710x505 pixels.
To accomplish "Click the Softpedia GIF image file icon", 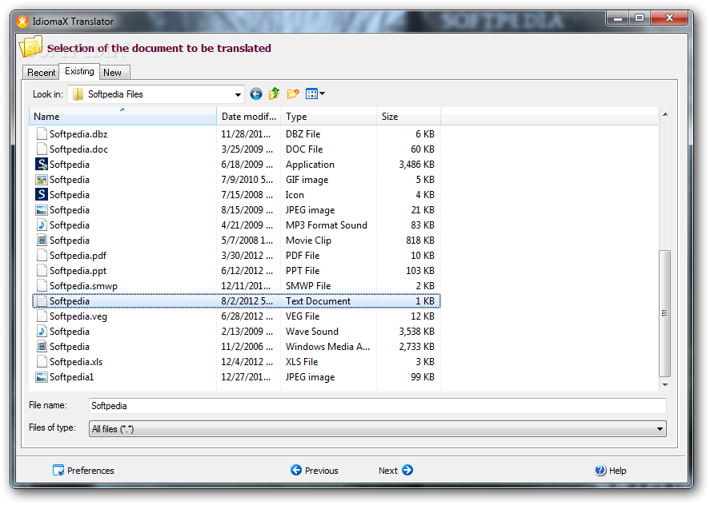I will (42, 180).
